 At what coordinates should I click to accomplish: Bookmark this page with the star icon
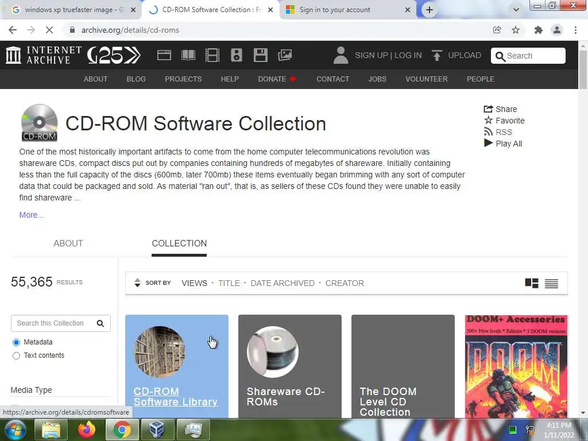coord(516,30)
